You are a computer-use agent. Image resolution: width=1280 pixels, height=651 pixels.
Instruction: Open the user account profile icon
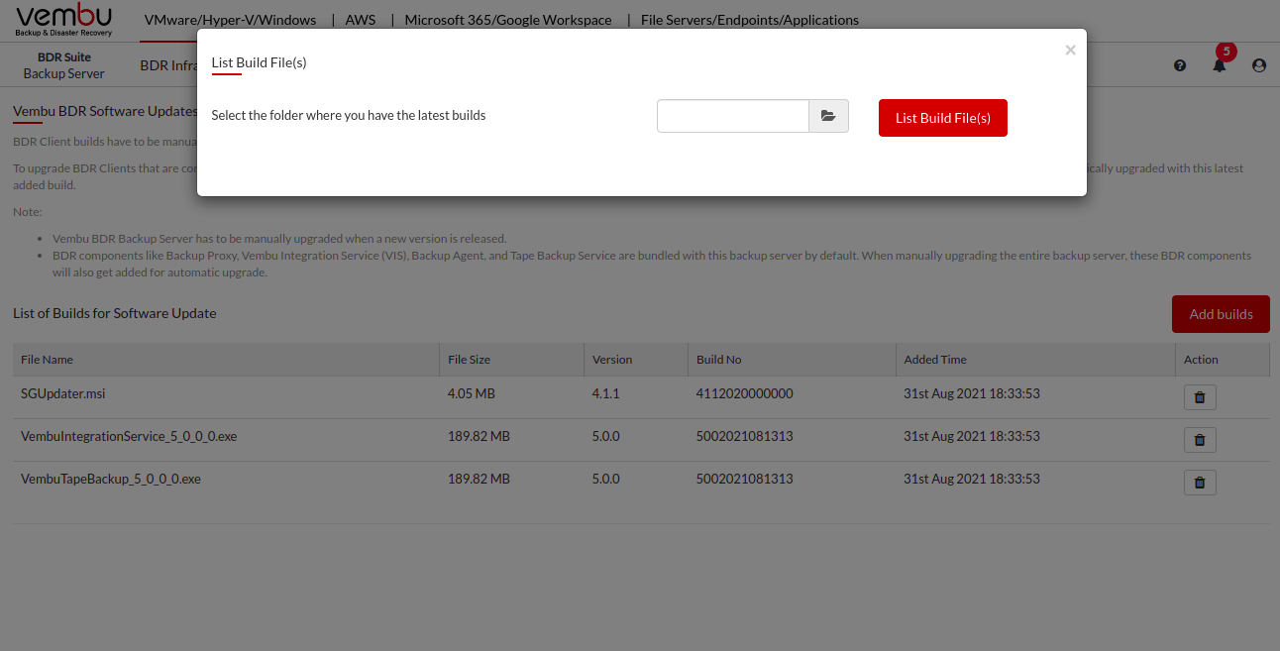point(1259,65)
